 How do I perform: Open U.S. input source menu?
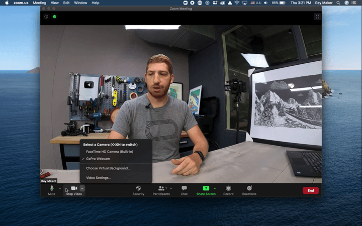256,3
